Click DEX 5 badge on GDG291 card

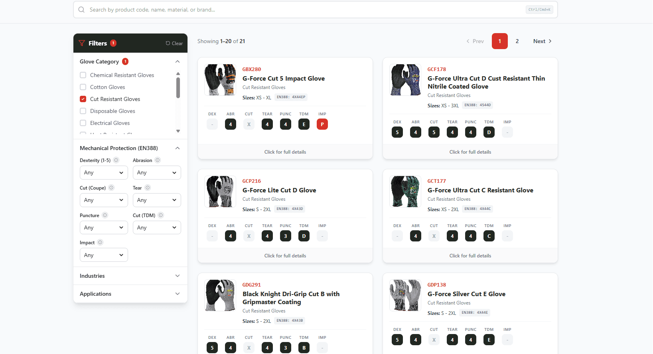tap(212, 348)
